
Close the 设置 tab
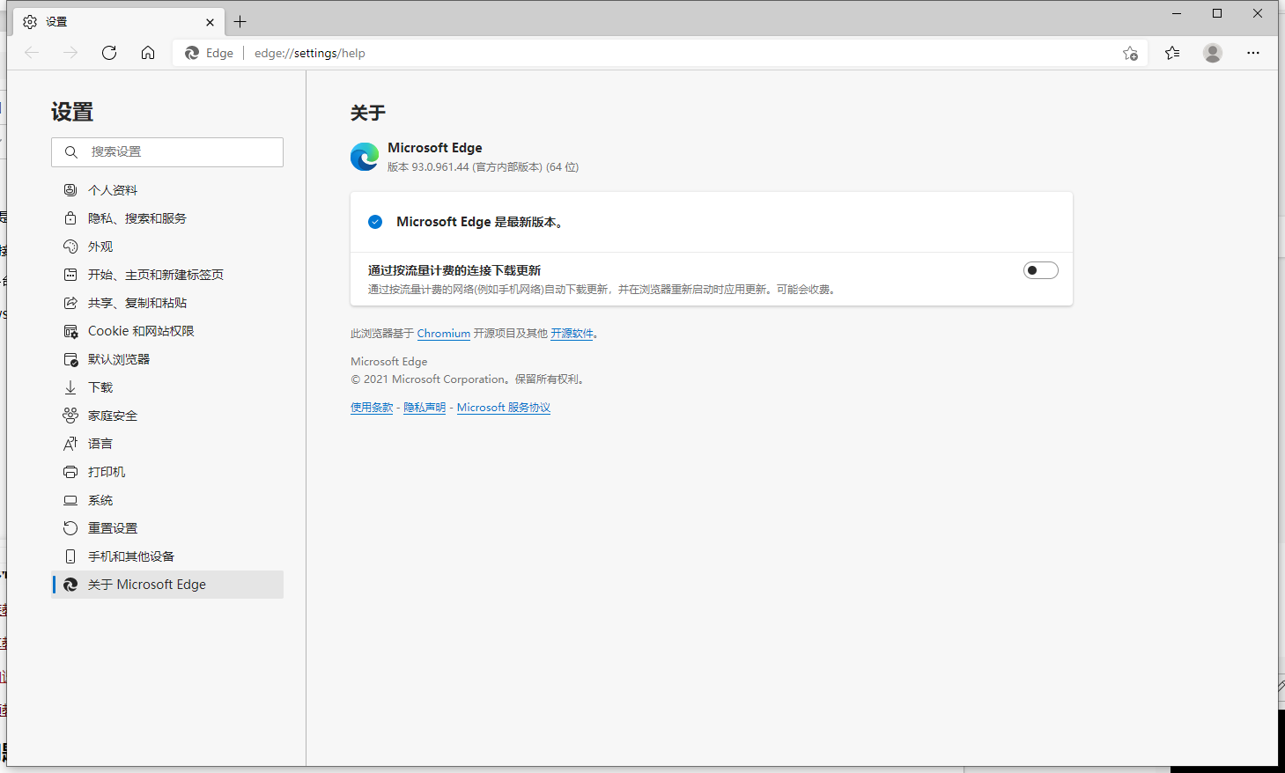(210, 22)
